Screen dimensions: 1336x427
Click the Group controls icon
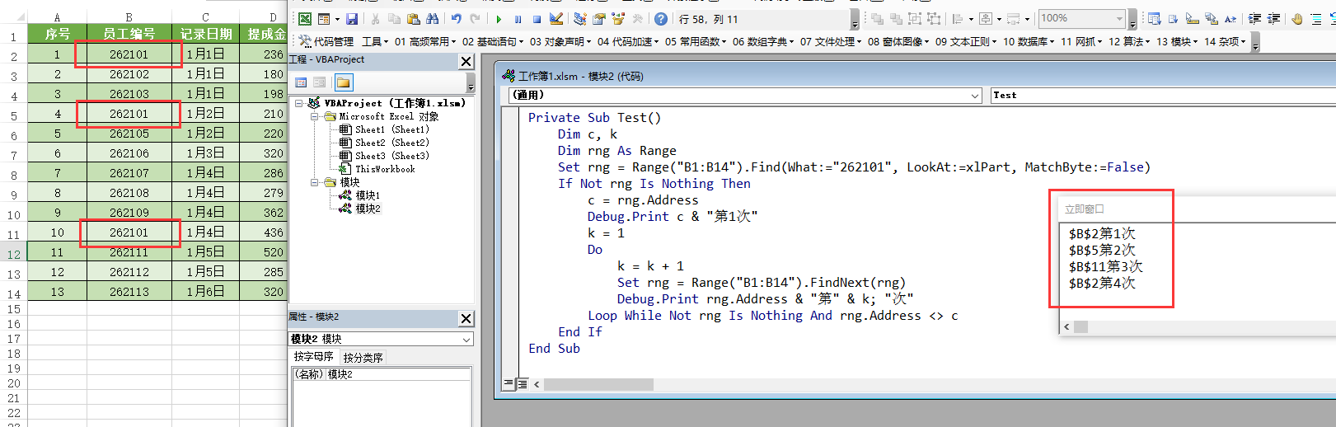[x=915, y=19]
